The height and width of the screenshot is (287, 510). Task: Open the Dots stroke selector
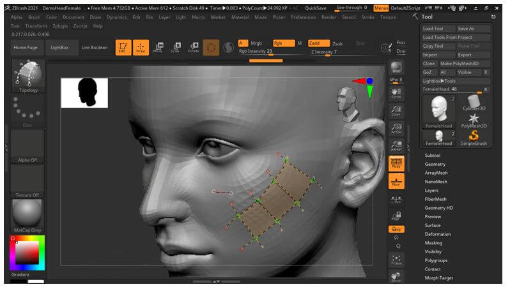point(27,111)
